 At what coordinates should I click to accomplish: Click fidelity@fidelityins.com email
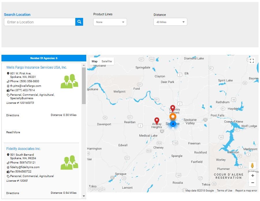pyautogui.click(x=25, y=167)
